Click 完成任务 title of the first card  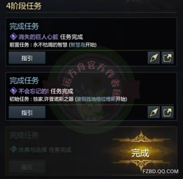coord(24,26)
